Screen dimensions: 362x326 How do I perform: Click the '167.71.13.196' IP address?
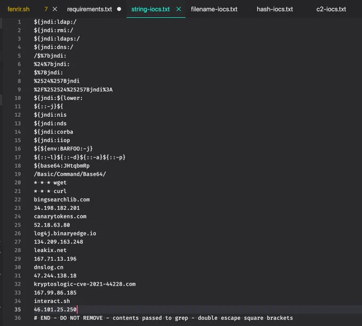[x=55, y=259]
